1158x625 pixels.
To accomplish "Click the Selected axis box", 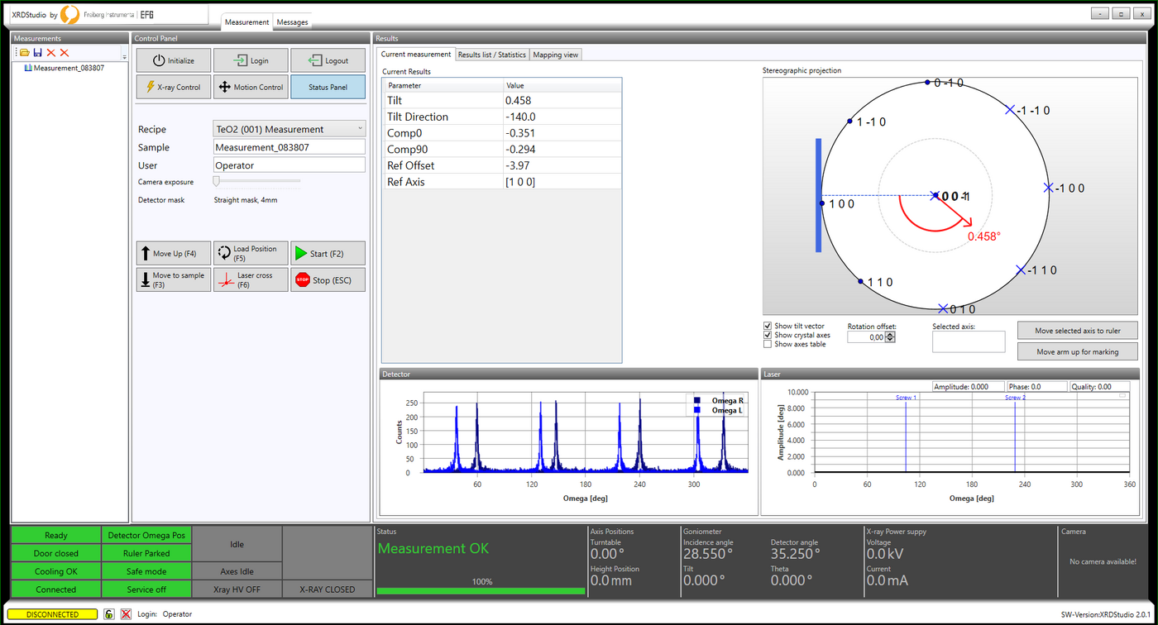I will [969, 341].
